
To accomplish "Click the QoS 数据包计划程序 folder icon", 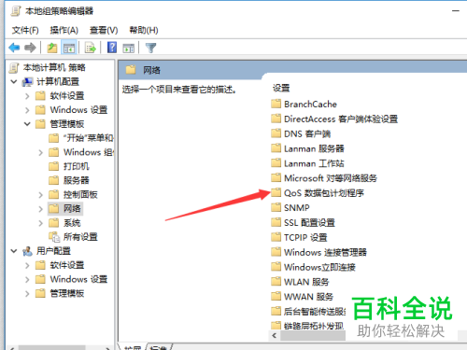I will pyautogui.click(x=276, y=192).
